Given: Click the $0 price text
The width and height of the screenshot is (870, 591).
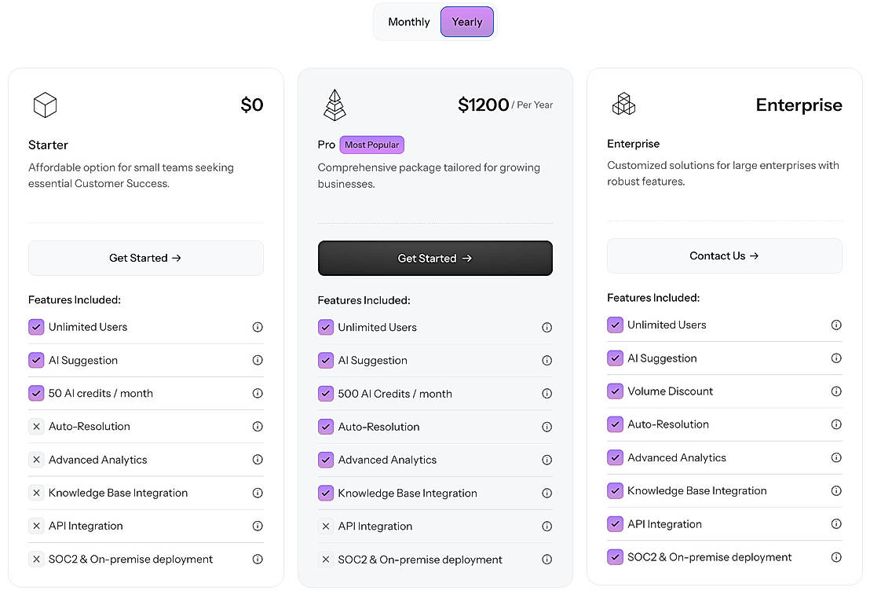Looking at the screenshot, I should (x=252, y=105).
